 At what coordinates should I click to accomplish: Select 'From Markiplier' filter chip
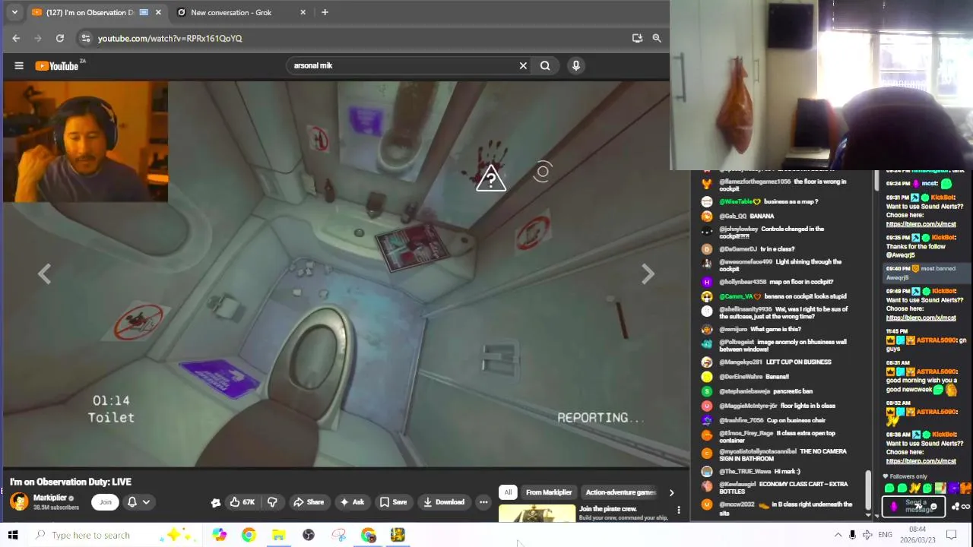click(x=549, y=492)
